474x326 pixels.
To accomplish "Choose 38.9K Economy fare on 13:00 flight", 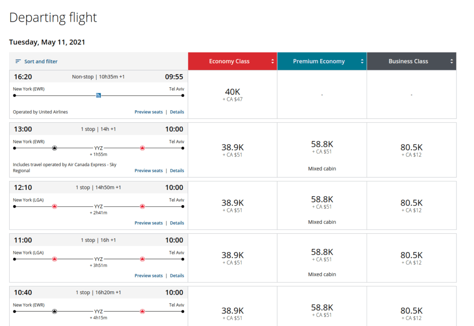I will (x=232, y=150).
